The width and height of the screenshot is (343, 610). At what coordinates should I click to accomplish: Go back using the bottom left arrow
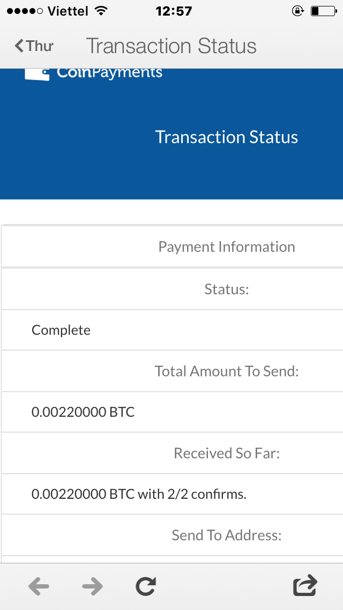[39, 586]
